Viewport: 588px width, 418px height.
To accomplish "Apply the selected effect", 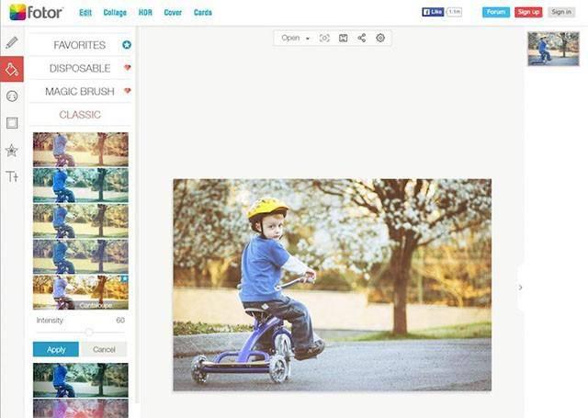I will pos(56,349).
